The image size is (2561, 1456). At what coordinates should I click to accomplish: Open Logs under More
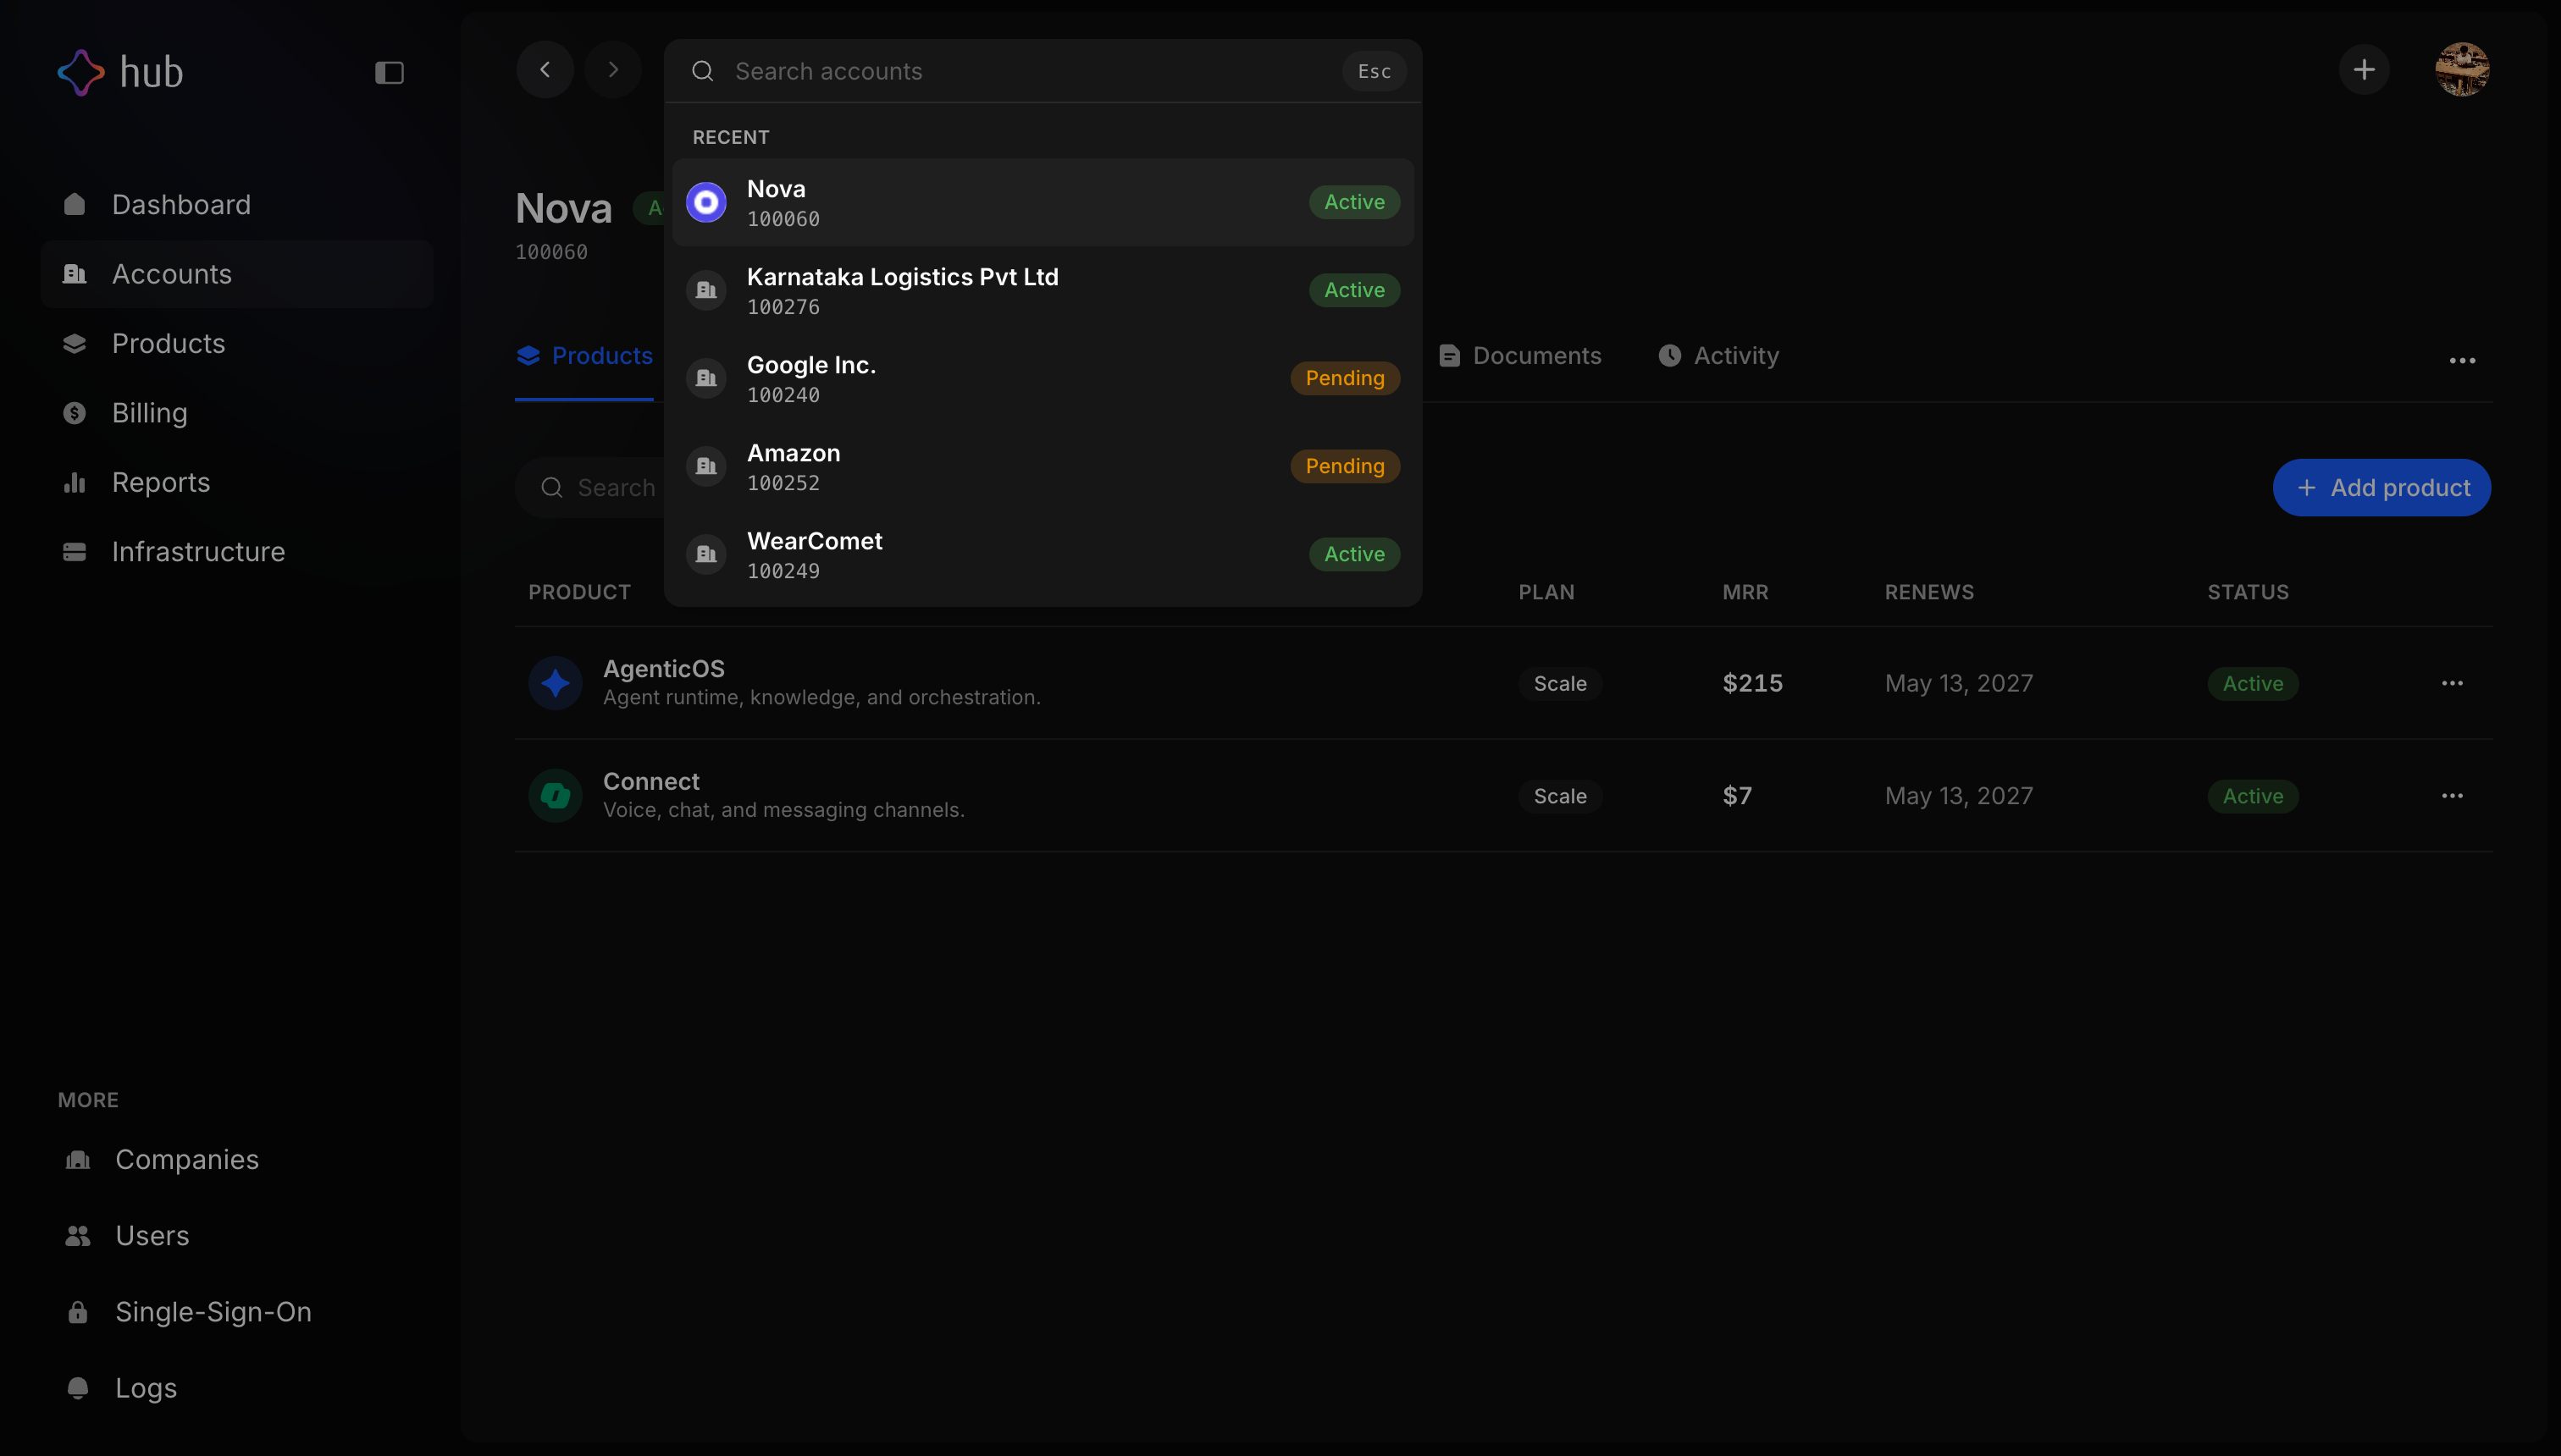coord(237,1388)
